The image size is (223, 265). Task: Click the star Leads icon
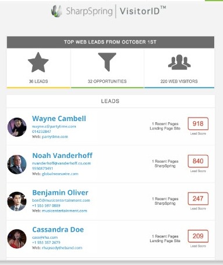pyautogui.click(x=38, y=62)
